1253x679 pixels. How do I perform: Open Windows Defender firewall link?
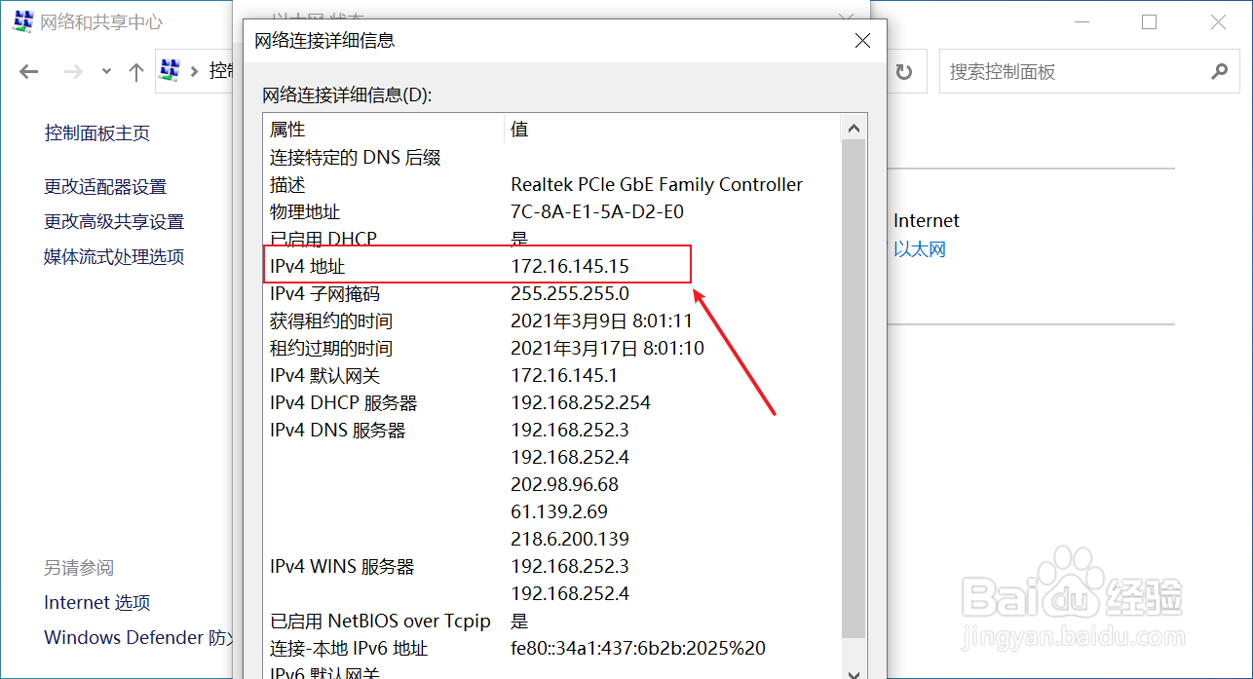click(138, 638)
